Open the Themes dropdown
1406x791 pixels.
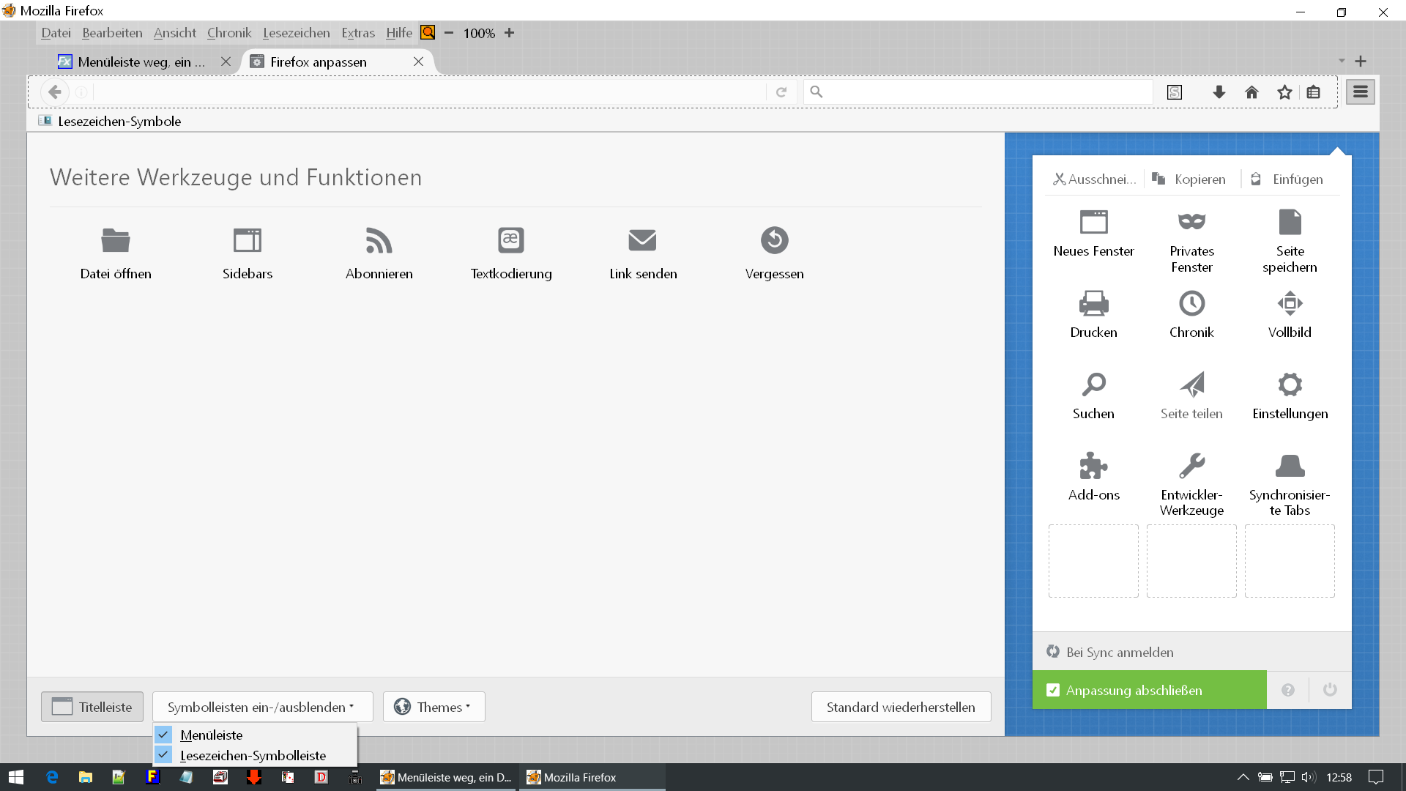[x=434, y=707]
